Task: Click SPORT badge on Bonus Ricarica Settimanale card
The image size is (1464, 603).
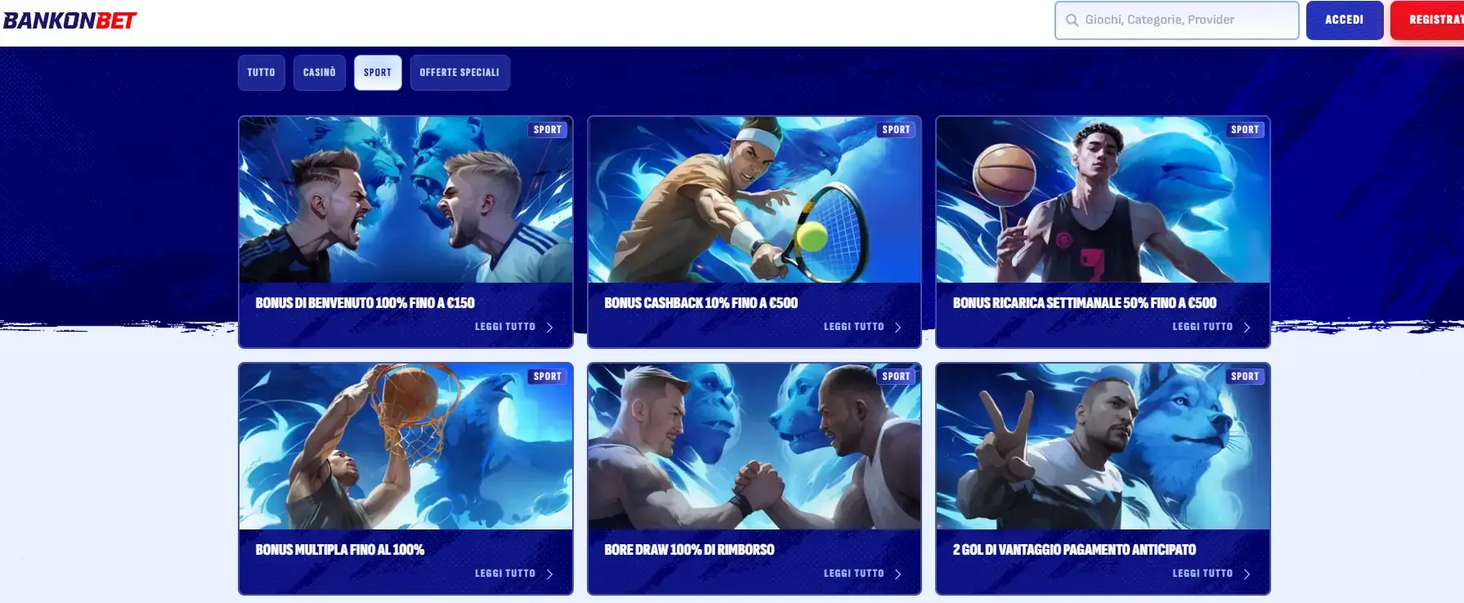Action: tap(1245, 130)
